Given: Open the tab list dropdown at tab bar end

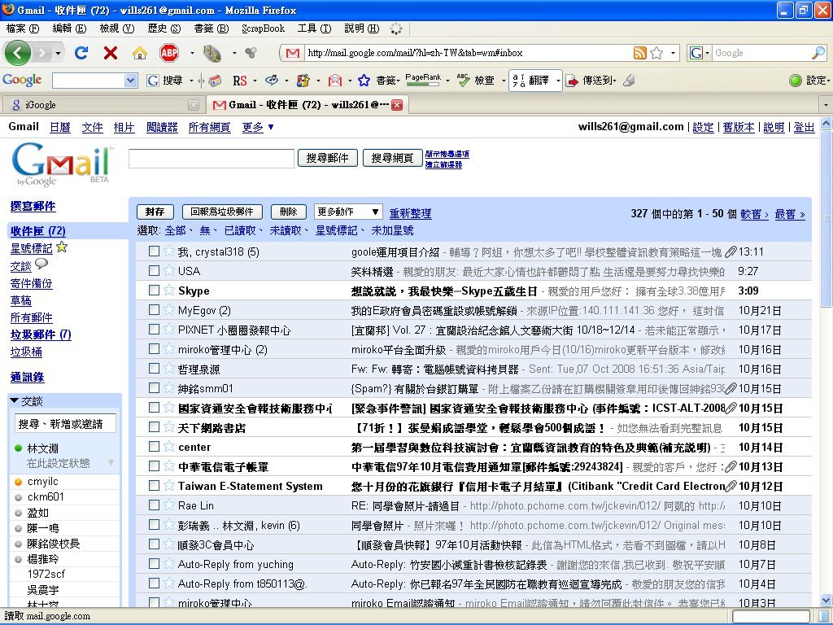Looking at the screenshot, I should tap(826, 105).
